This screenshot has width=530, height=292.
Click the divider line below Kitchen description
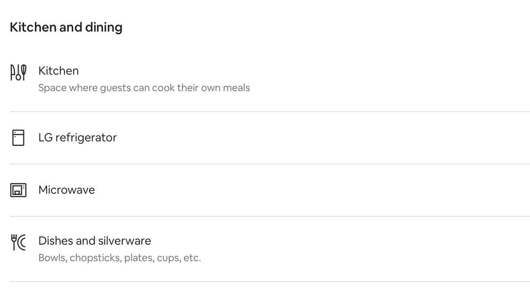pyautogui.click(x=270, y=111)
